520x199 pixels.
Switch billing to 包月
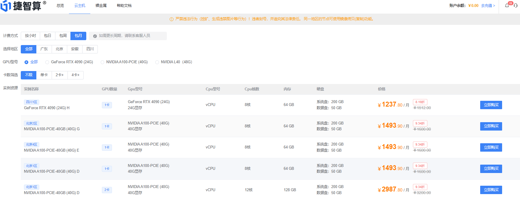78,36
